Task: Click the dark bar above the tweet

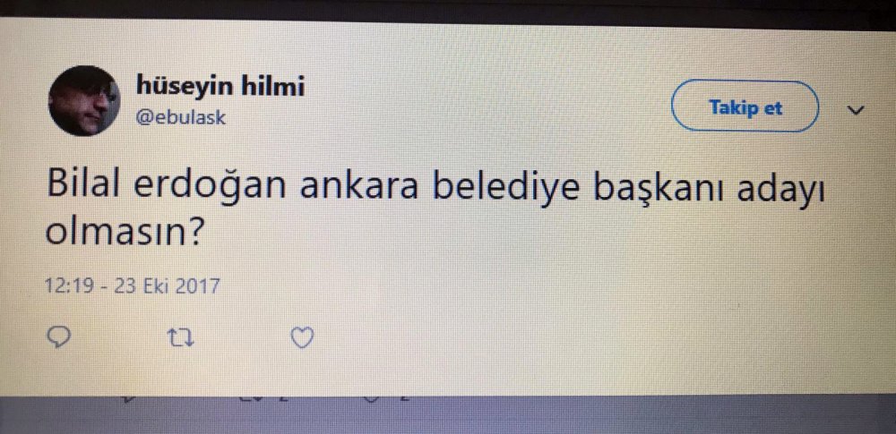Action: (448, 9)
